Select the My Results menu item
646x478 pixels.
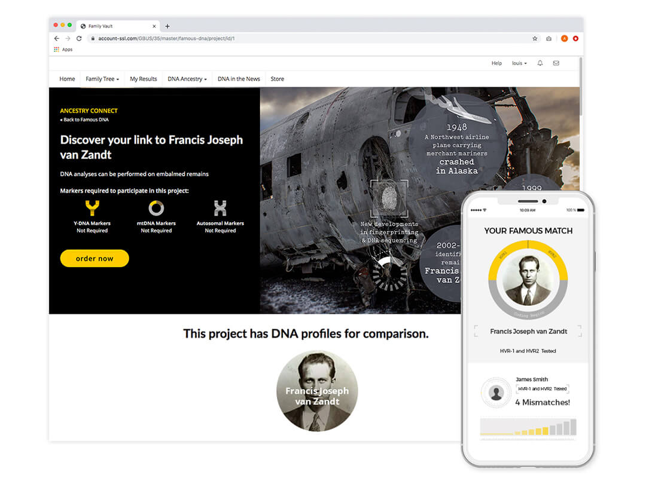[144, 79]
